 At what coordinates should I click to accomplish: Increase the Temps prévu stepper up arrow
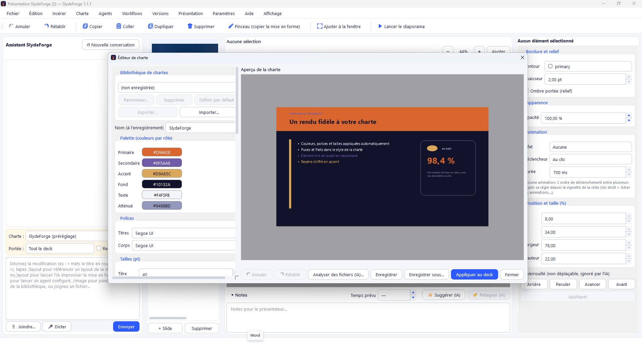(x=413, y=293)
